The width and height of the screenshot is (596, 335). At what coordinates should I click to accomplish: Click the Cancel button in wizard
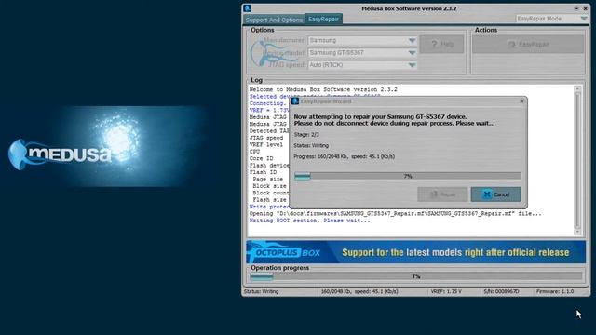coord(495,194)
